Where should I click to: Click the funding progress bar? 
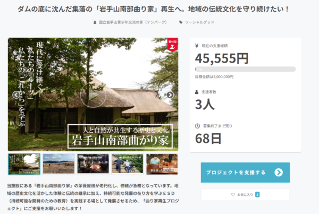tap(245, 69)
